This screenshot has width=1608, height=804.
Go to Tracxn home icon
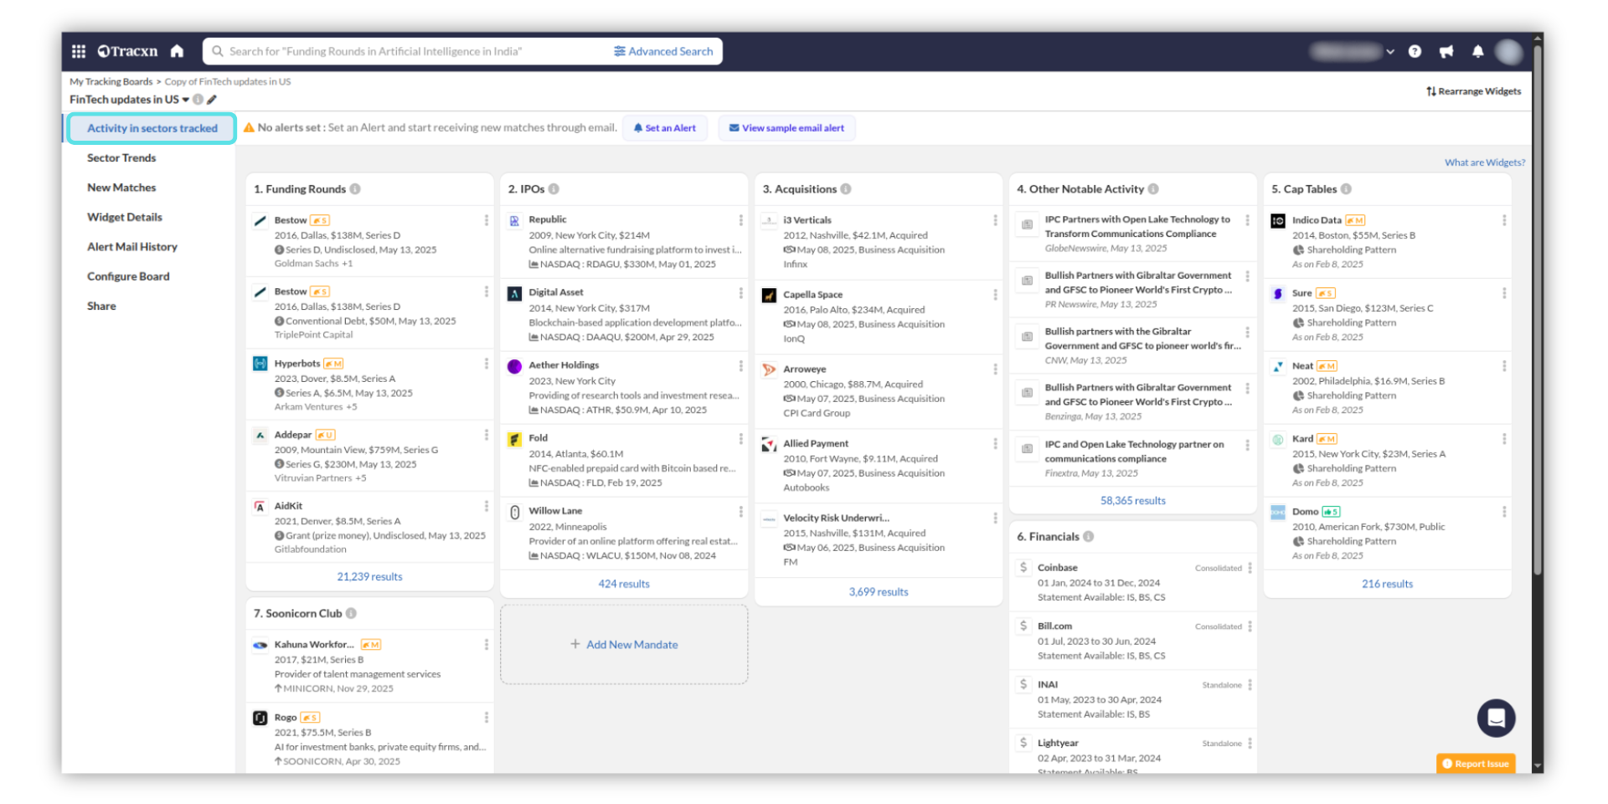click(177, 51)
